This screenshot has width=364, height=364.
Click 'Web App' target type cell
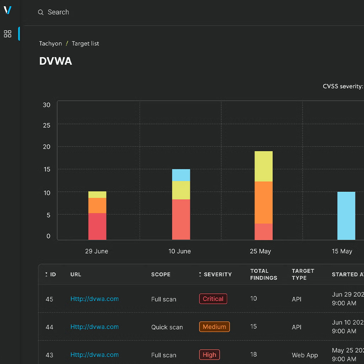click(305, 355)
